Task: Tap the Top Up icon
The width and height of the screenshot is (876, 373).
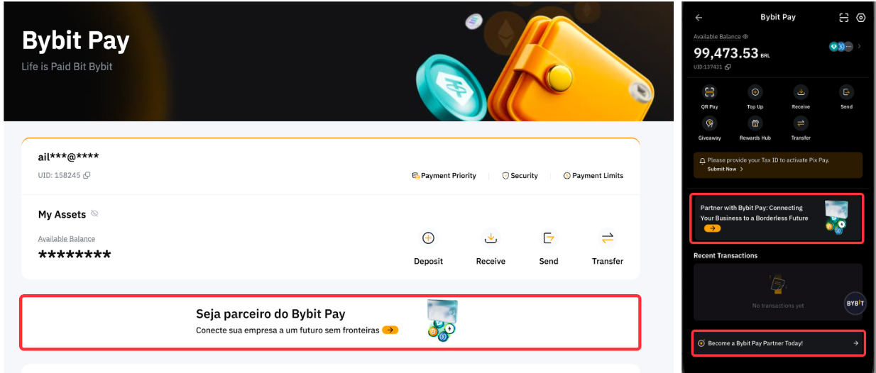Action: pos(755,92)
